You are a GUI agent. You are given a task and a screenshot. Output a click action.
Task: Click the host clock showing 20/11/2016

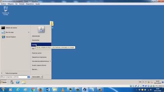pyautogui.click(x=158, y=90)
